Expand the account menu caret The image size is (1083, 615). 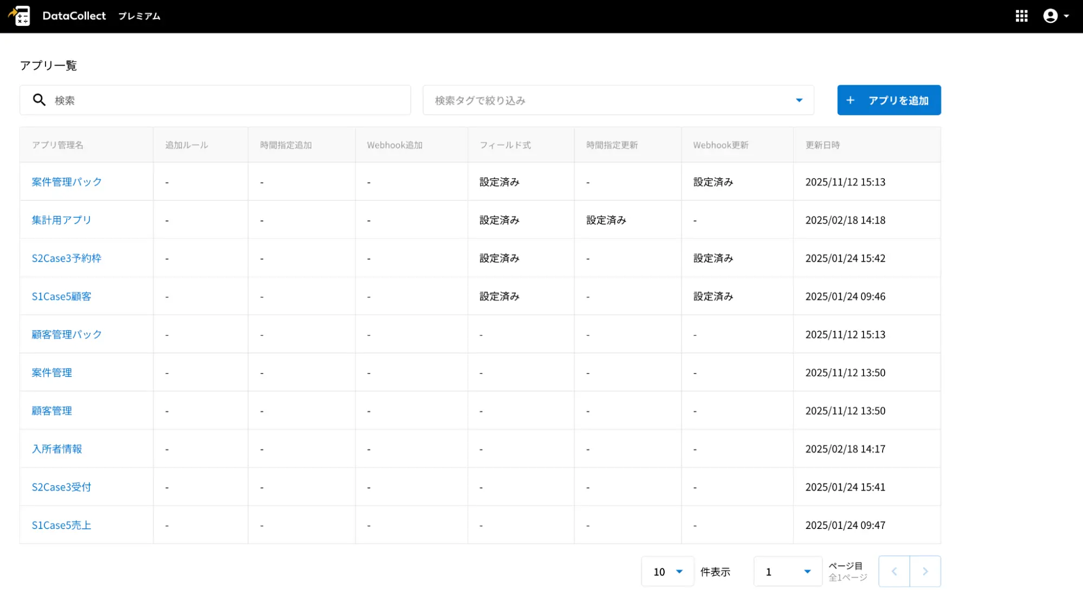point(1065,16)
